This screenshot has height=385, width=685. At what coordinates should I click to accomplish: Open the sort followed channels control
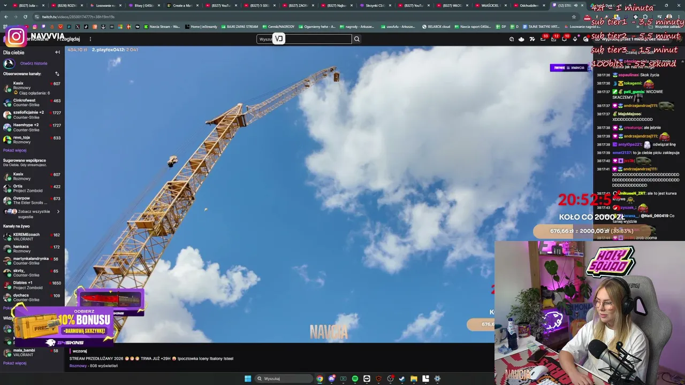point(57,74)
